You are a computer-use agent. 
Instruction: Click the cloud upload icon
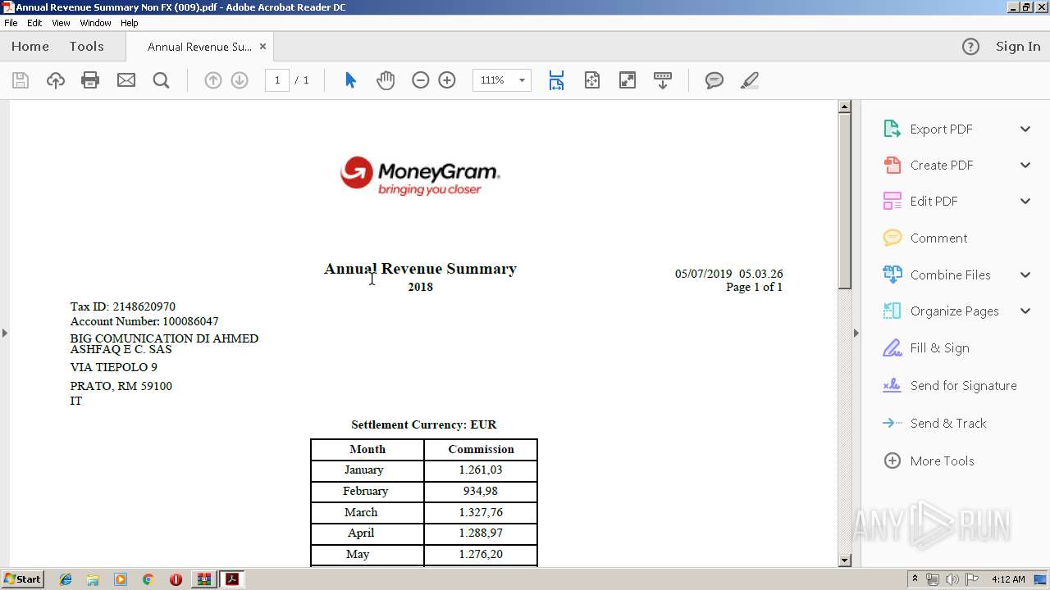[x=55, y=80]
